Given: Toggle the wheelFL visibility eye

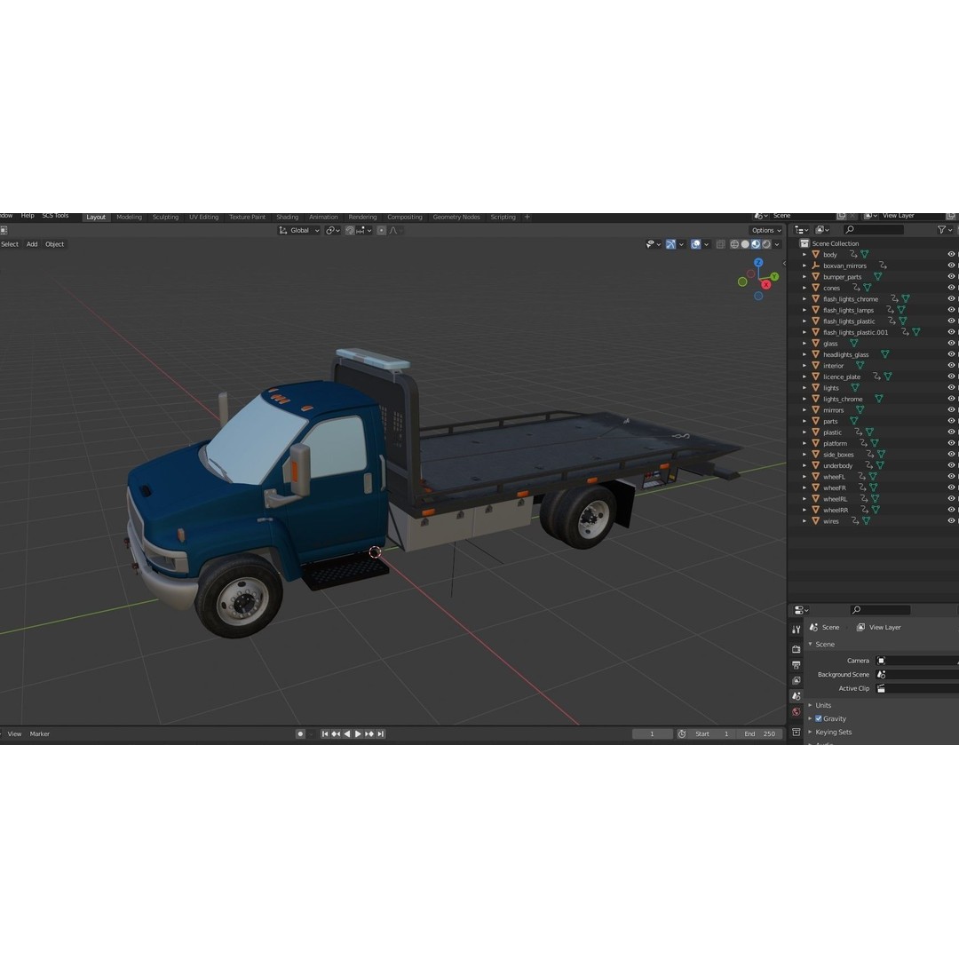Looking at the screenshot, I should pos(950,476).
